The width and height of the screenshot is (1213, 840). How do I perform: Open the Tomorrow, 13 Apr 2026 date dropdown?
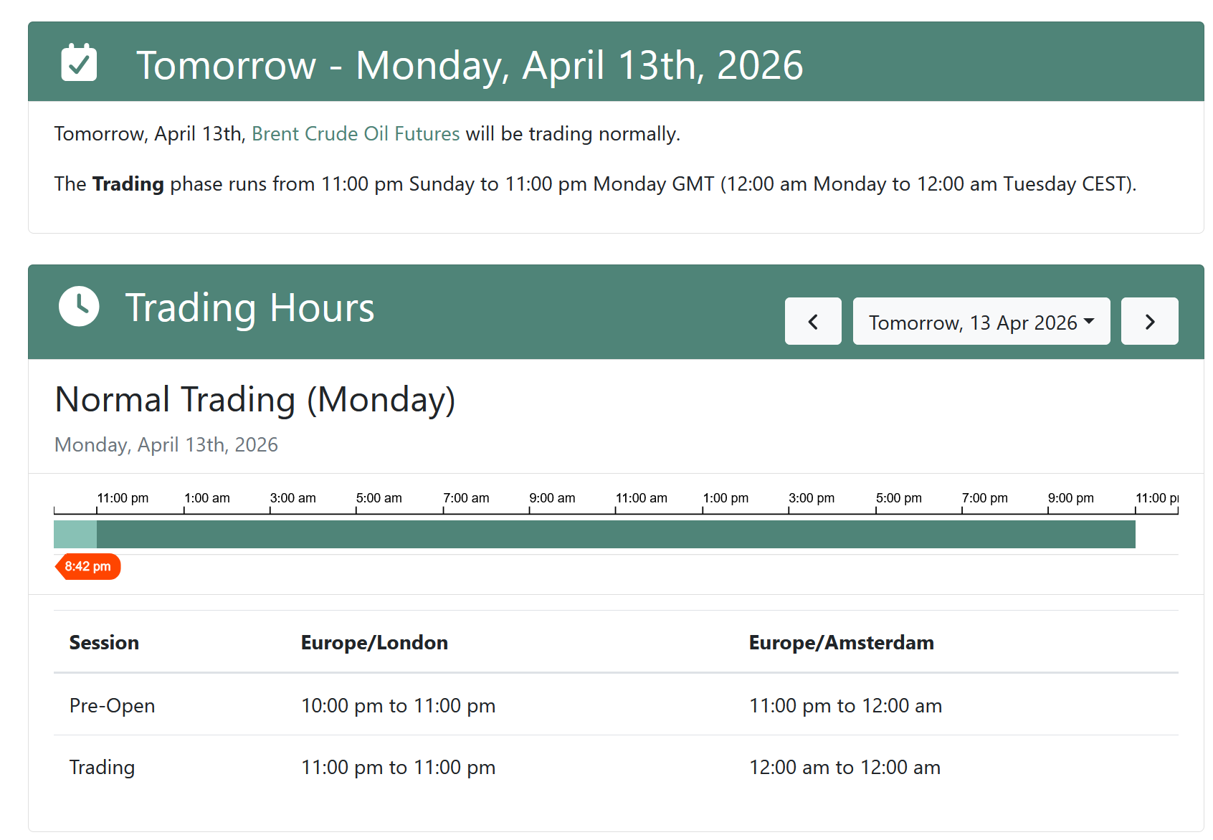coord(981,321)
